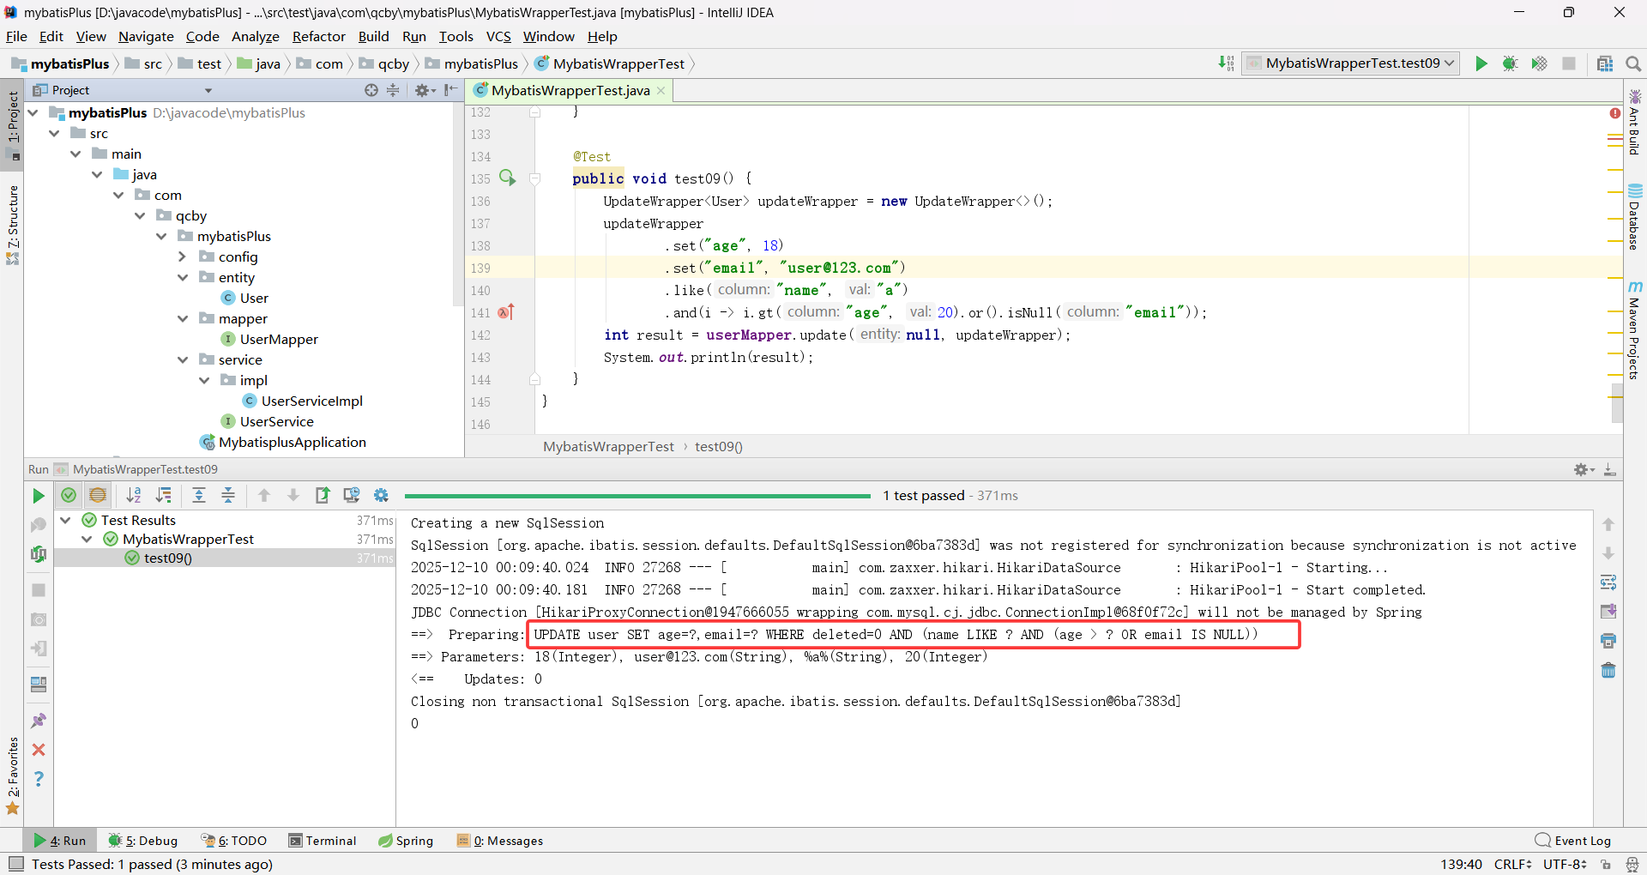Select MybatisWrapperTest.java editor tab

570,90
